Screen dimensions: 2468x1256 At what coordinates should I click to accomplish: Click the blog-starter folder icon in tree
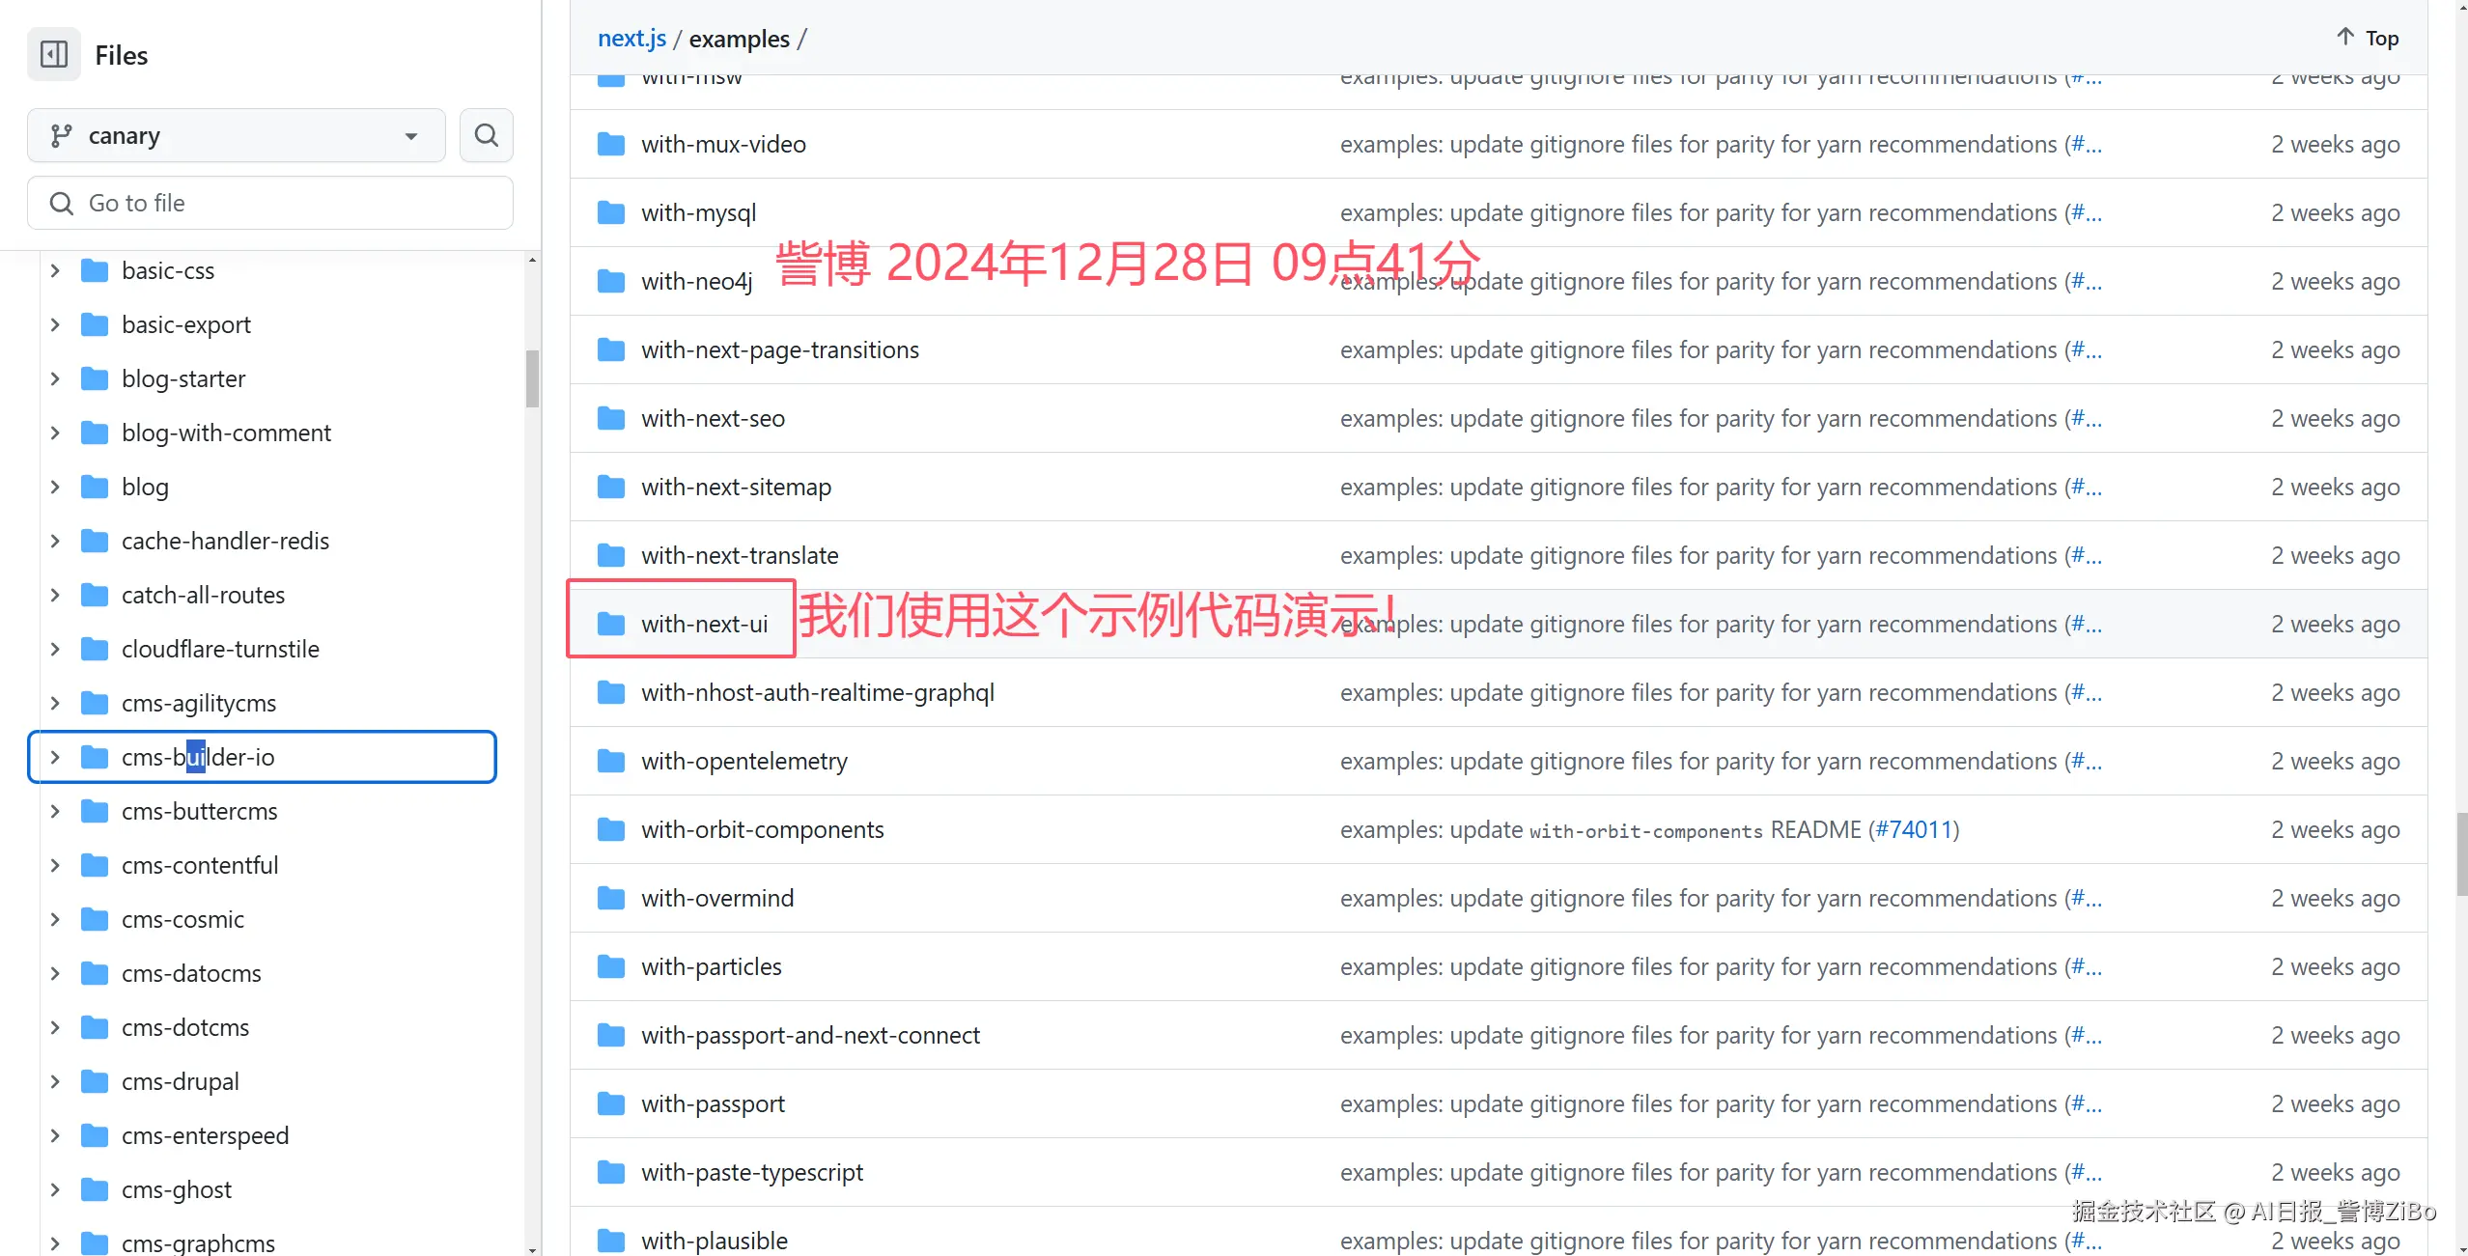(95, 379)
